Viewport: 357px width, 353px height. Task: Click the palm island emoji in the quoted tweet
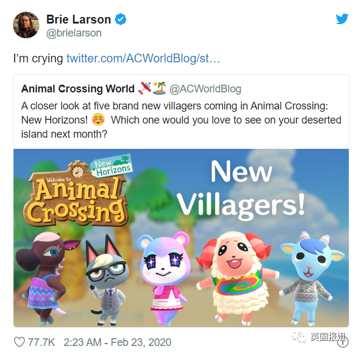pyautogui.click(x=159, y=88)
